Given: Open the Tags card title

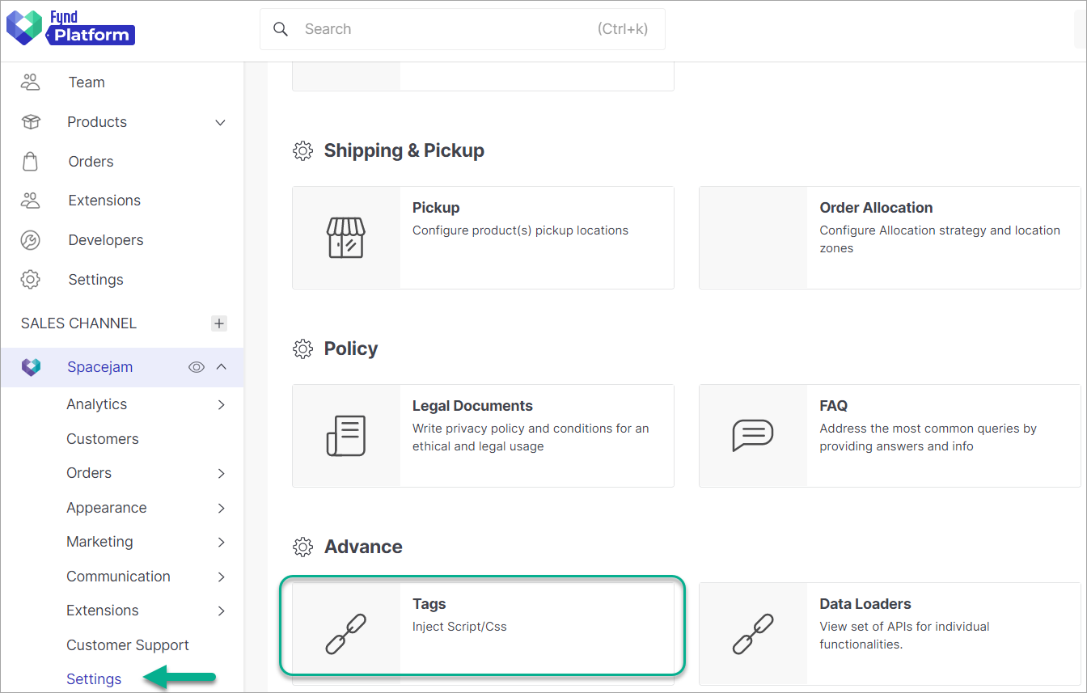Looking at the screenshot, I should pos(429,604).
